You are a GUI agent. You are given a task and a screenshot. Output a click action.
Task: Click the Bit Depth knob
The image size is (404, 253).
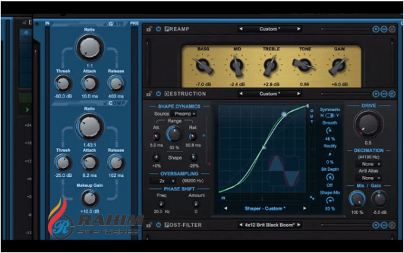tap(330, 177)
